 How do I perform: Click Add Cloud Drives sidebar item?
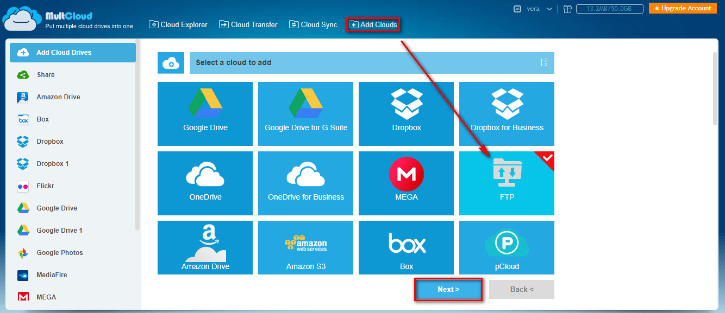(x=73, y=53)
